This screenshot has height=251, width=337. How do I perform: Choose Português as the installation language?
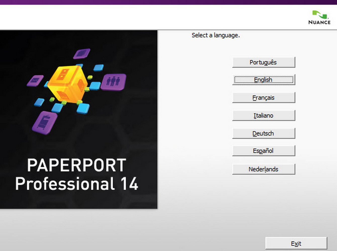[263, 62]
